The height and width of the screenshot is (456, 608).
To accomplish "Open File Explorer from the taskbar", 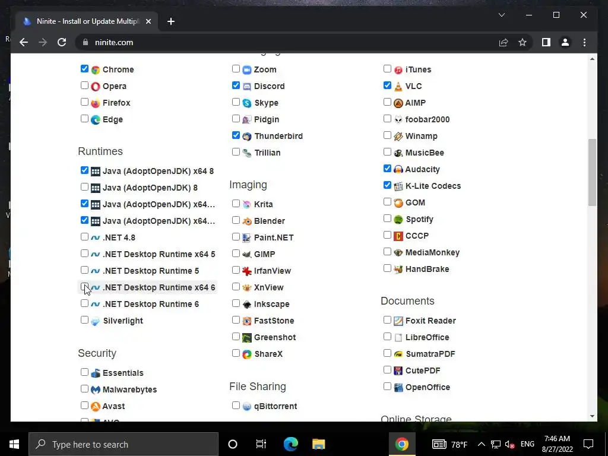I will 318,444.
